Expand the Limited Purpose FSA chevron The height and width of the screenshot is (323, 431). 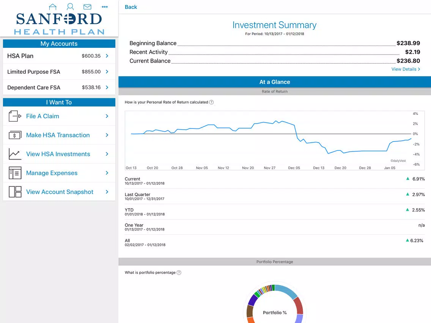[x=107, y=72]
